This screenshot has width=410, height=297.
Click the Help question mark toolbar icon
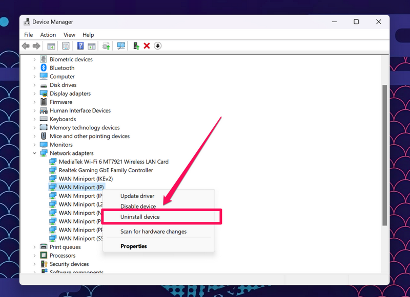coord(80,46)
